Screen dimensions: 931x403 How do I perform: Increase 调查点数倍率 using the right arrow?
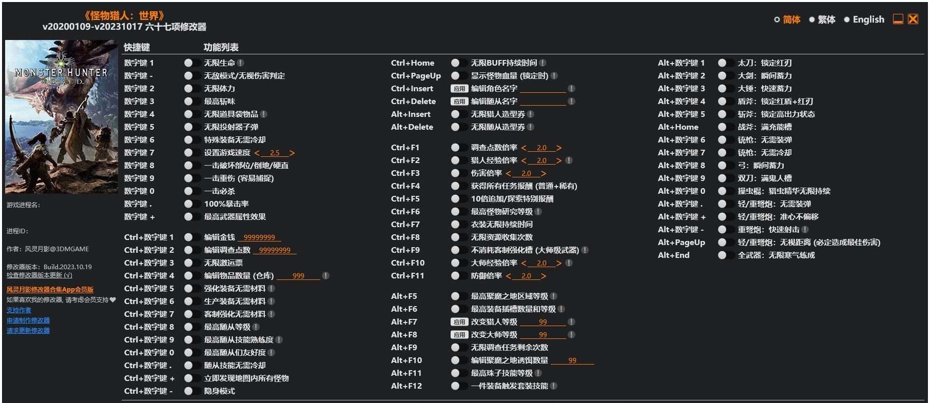[559, 148]
